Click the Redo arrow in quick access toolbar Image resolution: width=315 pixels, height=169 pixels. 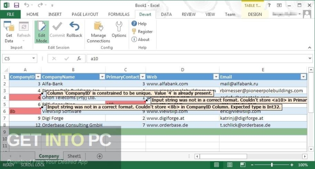click(x=40, y=5)
